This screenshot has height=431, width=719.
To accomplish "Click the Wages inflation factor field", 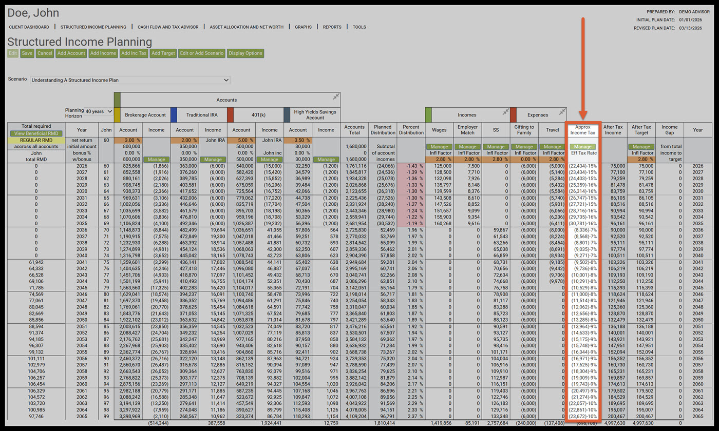I will point(440,160).
